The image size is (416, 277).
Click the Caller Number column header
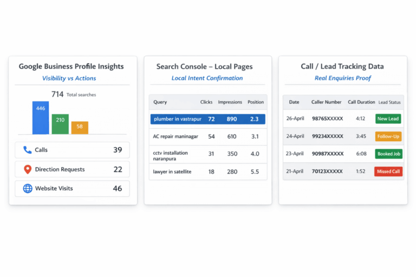click(326, 102)
